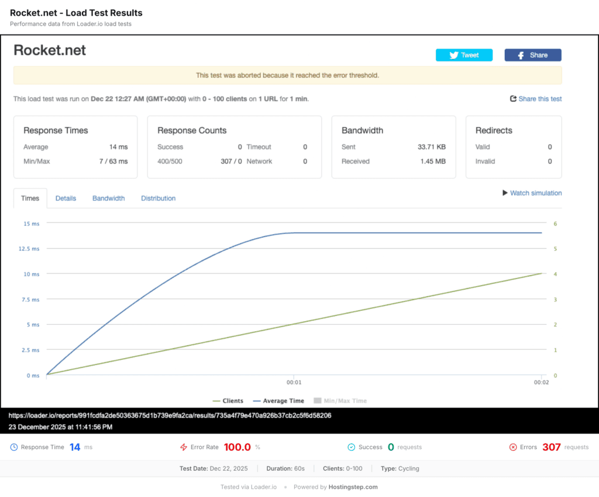Open the Share this test link
This screenshot has height=497, width=599.
540,99
